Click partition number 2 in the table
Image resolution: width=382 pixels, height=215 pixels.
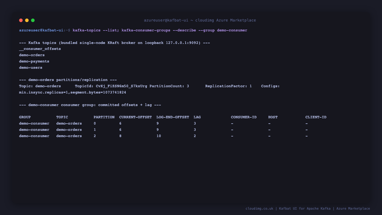[x=95, y=136]
